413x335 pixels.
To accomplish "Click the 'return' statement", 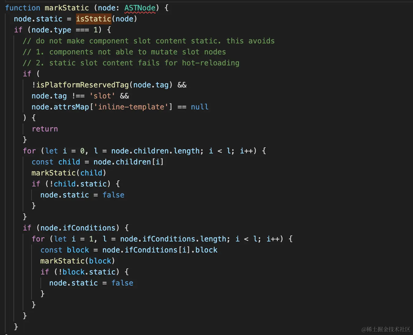I will (x=45, y=129).
